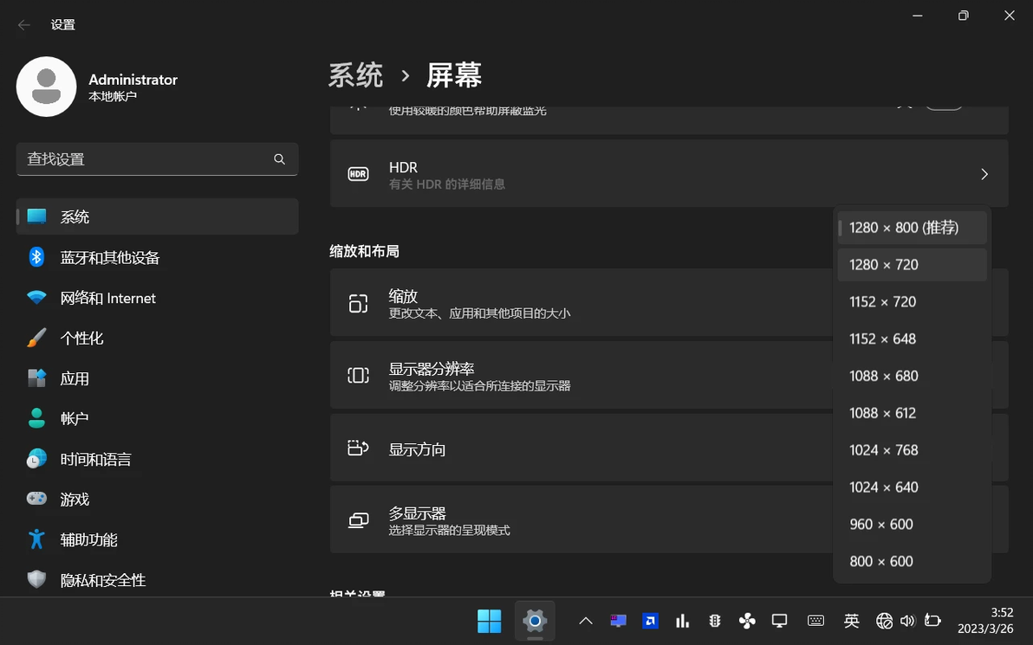1033x645 pixels.
Task: Open the Windows Start menu
Action: point(489,621)
